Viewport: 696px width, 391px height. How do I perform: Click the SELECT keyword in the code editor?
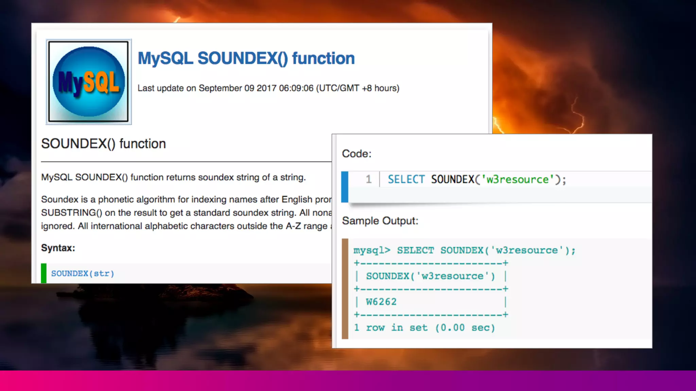point(406,179)
